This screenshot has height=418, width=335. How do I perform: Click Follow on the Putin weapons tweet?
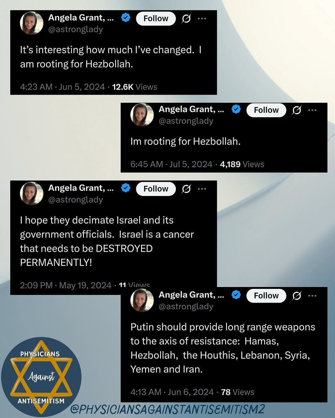click(266, 296)
